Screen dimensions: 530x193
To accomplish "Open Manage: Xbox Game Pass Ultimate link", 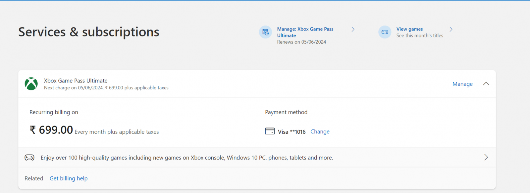I will (305, 32).
